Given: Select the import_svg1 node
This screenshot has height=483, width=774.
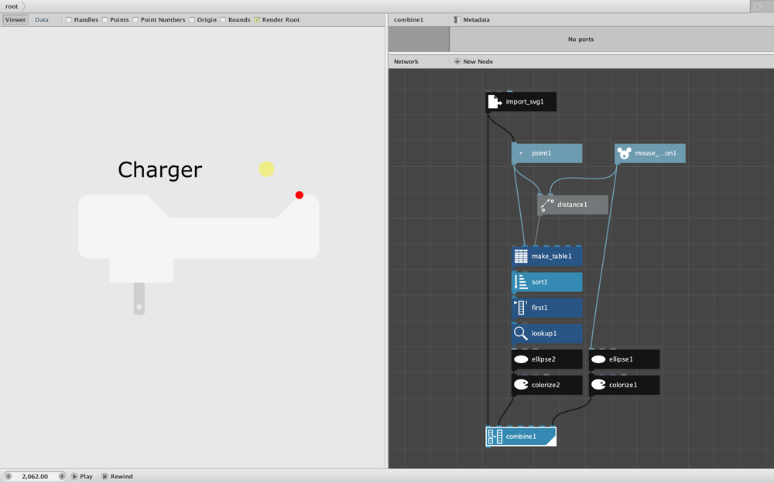Looking at the screenshot, I should pyautogui.click(x=521, y=101).
